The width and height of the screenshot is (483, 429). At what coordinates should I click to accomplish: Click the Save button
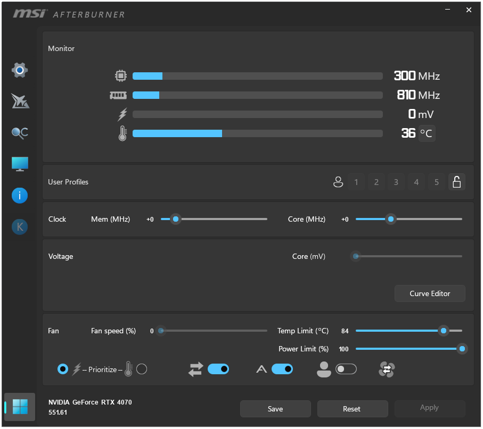tap(275, 409)
